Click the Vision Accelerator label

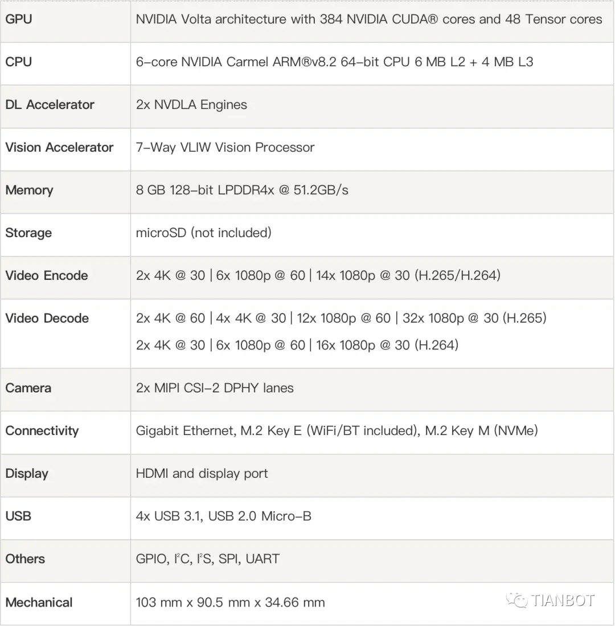[x=59, y=147]
